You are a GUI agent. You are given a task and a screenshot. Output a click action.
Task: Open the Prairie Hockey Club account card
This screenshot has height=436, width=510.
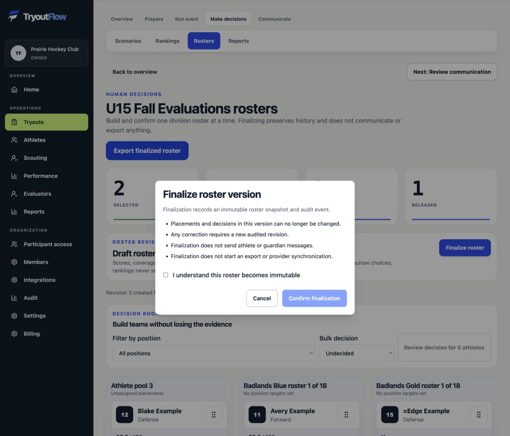[47, 53]
